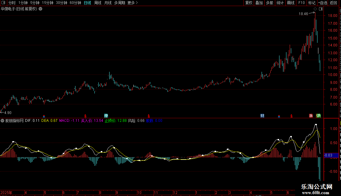
Task: Select the 日线 daily period
Action: [88, 3]
